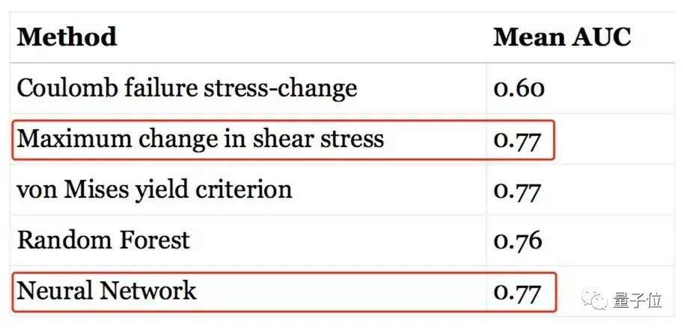684x330 pixels.
Task: Select the Mean AUC column header
Action: click(x=562, y=37)
